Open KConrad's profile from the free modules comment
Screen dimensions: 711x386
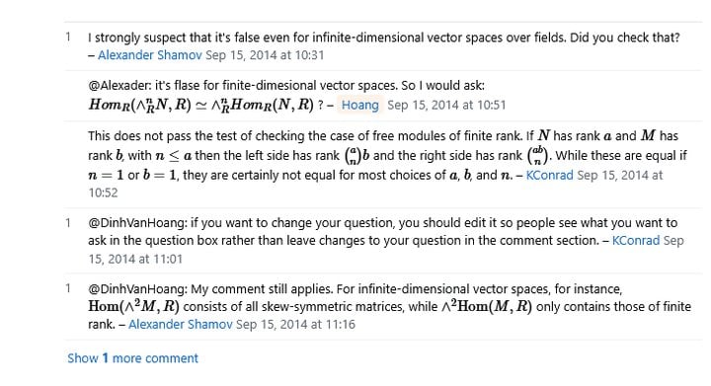550,175
